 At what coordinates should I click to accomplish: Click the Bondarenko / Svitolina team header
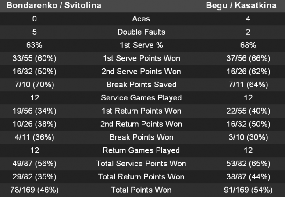click(53, 6)
